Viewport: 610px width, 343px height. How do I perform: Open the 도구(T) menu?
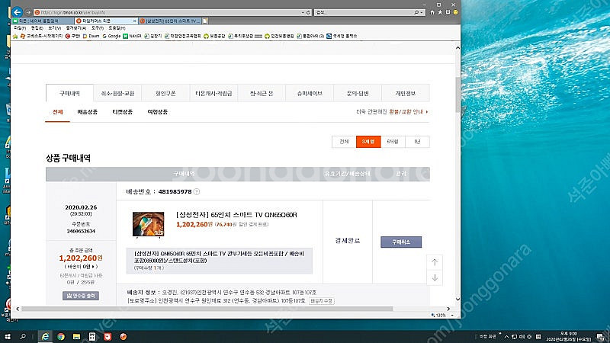tap(98, 28)
